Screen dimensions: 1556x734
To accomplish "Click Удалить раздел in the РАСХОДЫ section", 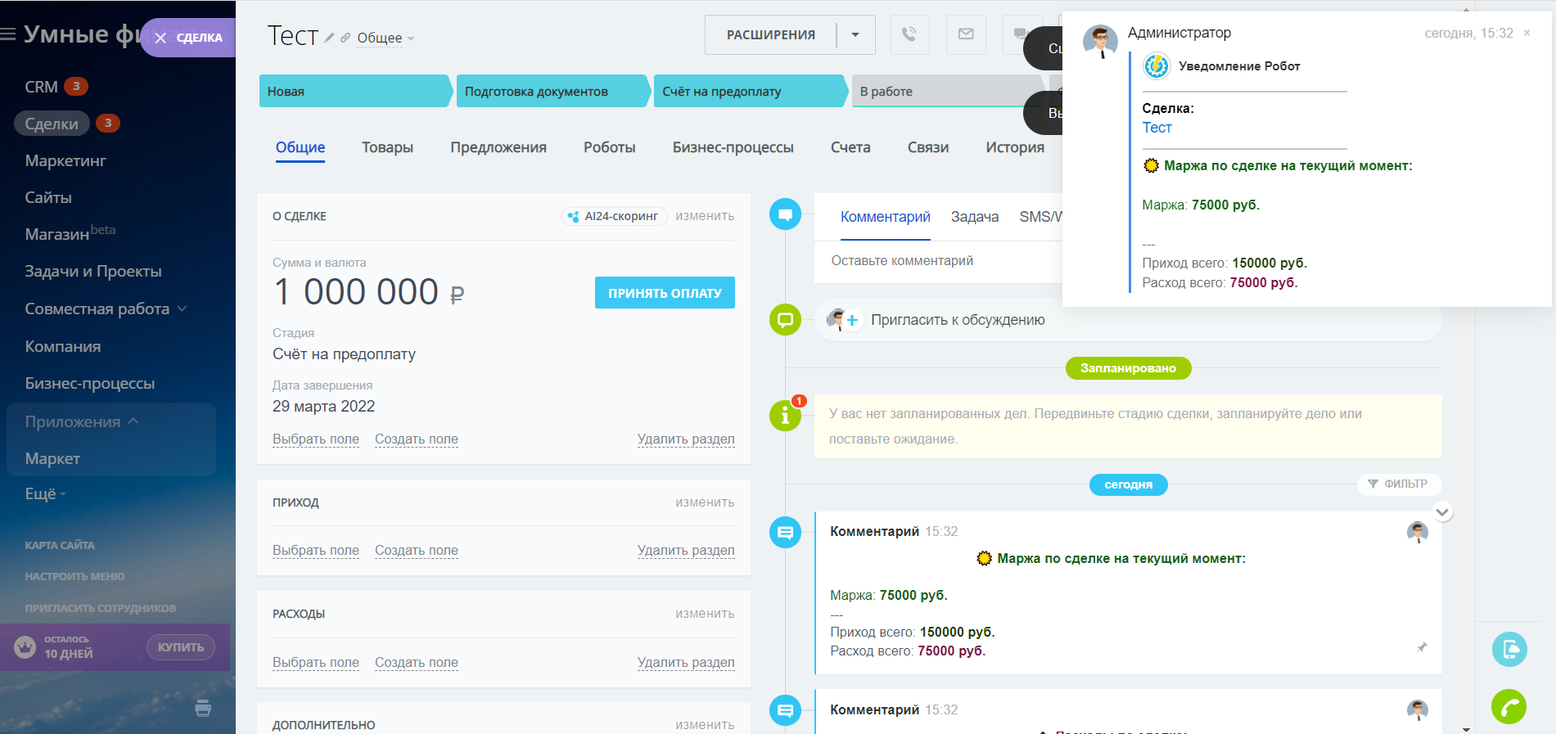I will tap(686, 663).
